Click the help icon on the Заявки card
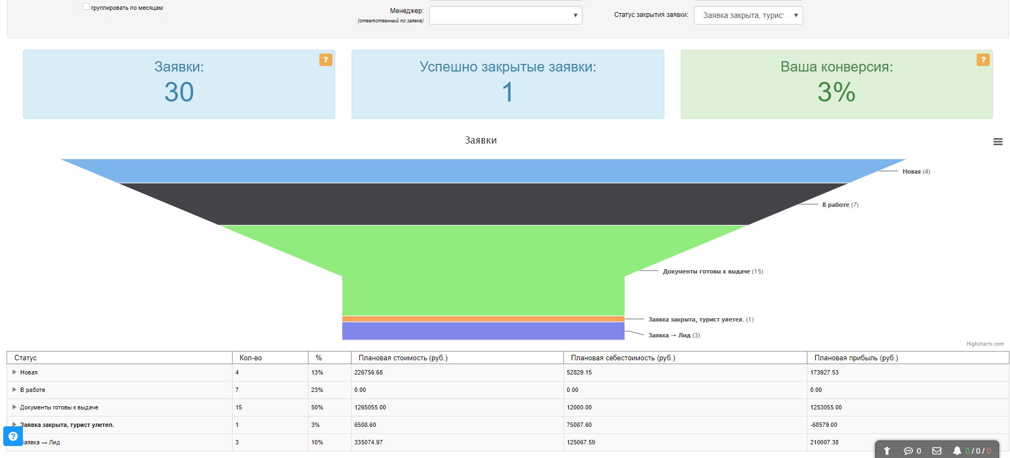 [x=325, y=60]
